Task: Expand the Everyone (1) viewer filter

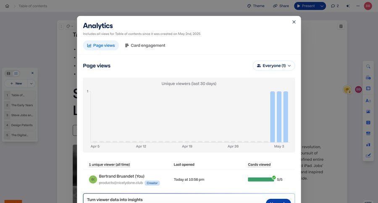Action: (273, 65)
